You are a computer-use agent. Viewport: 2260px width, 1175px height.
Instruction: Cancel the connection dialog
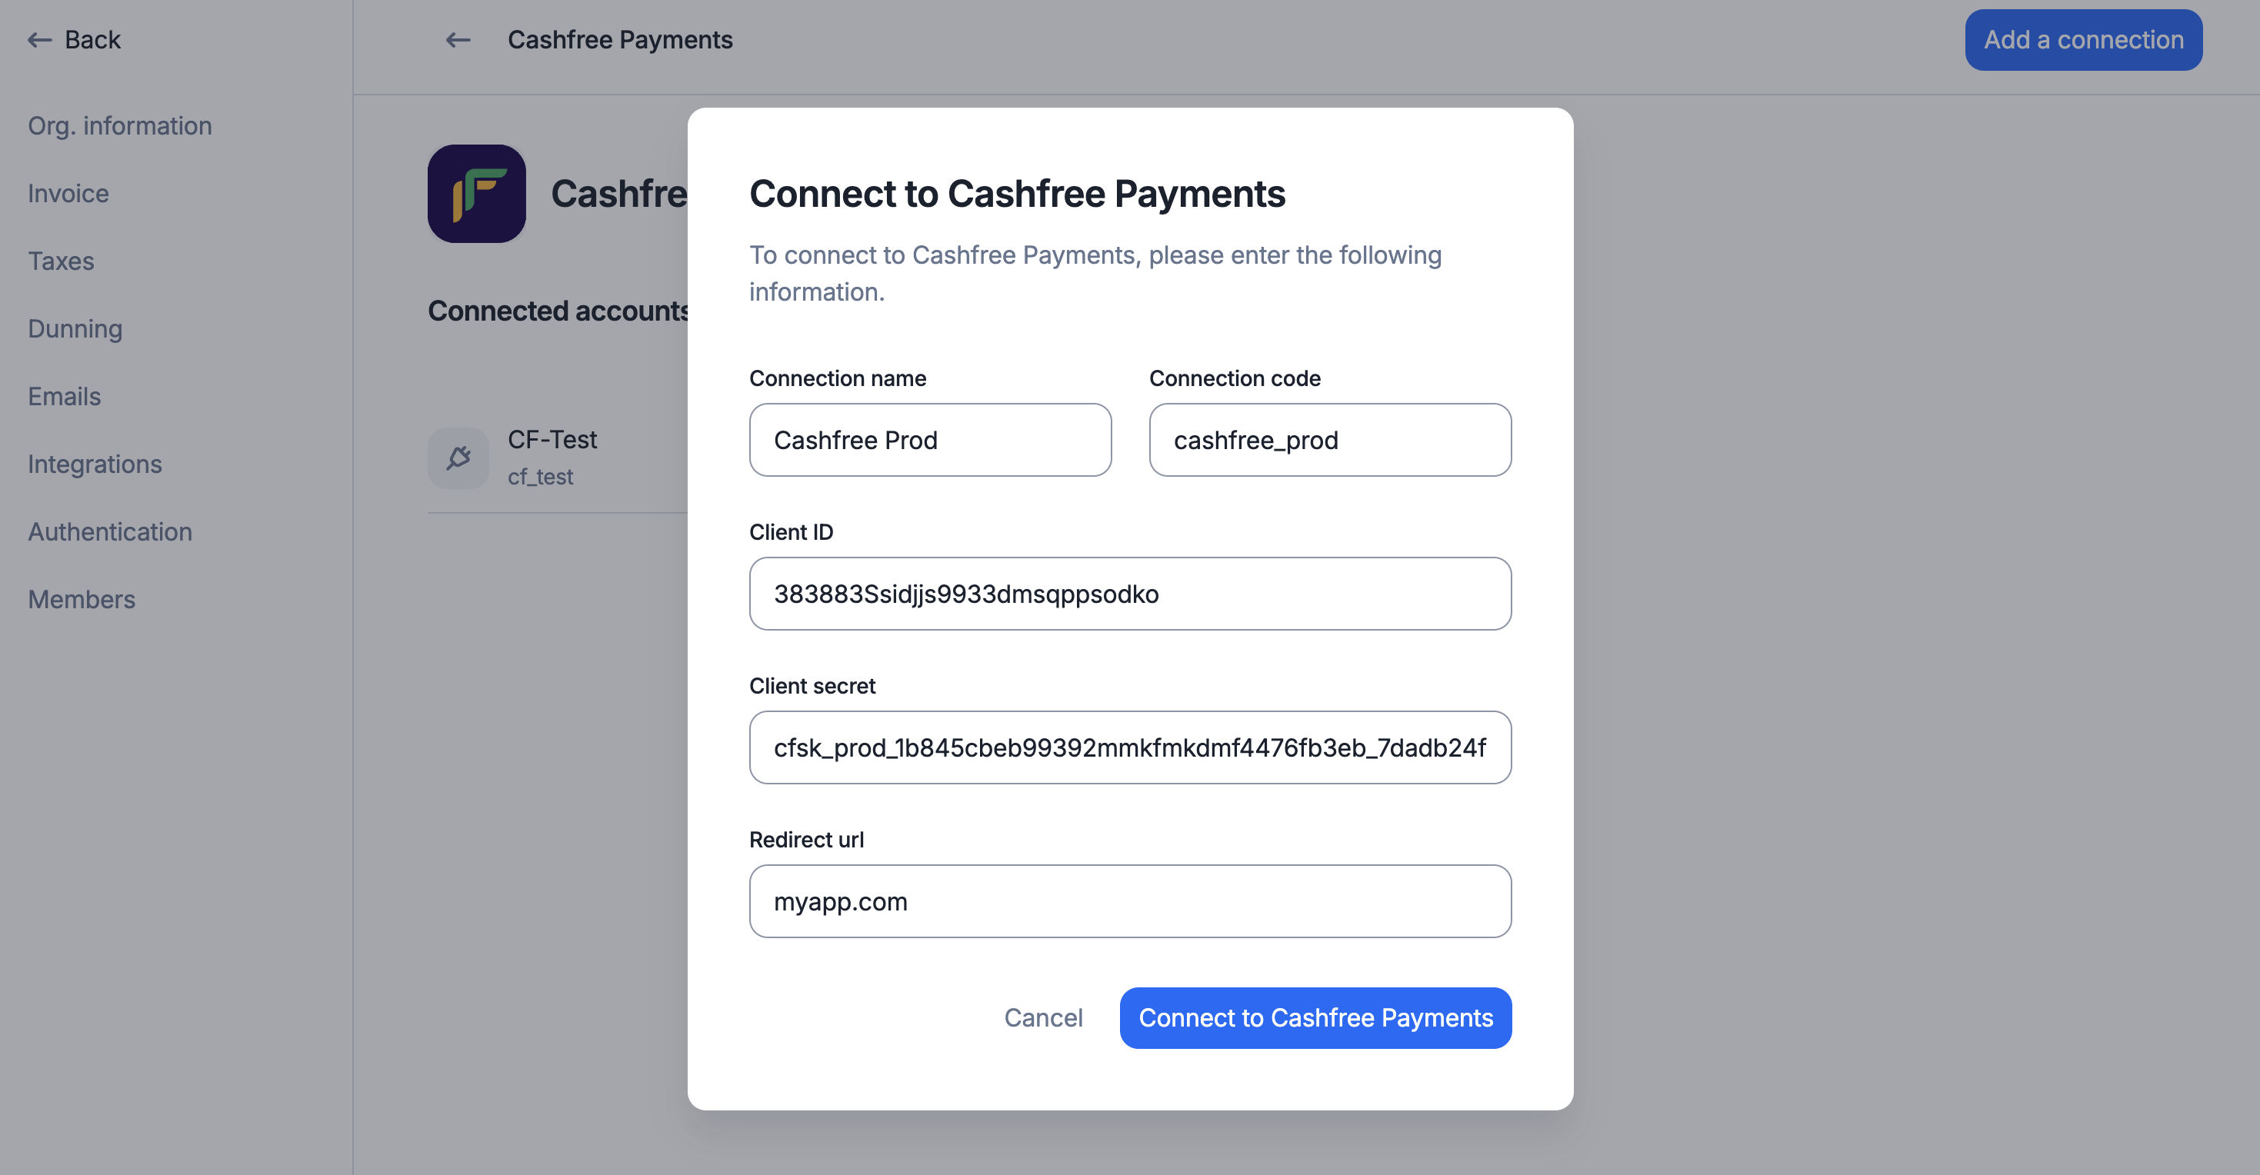pyautogui.click(x=1043, y=1017)
